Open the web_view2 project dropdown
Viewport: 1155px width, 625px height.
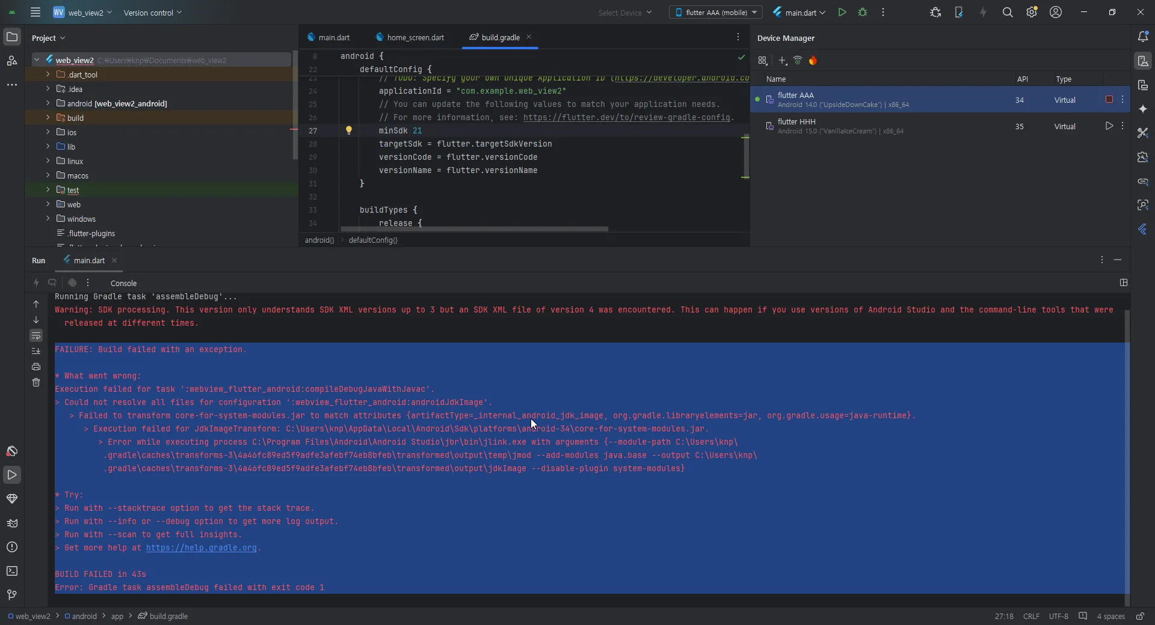pos(82,12)
